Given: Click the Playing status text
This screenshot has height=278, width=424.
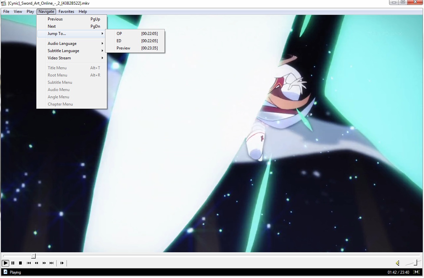Looking at the screenshot, I should click(15, 272).
